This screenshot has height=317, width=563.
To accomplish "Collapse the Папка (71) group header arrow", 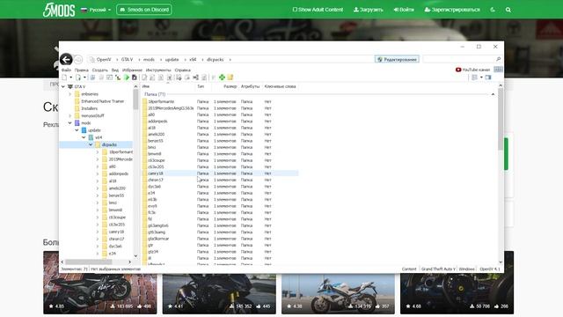I will [x=493, y=94].
